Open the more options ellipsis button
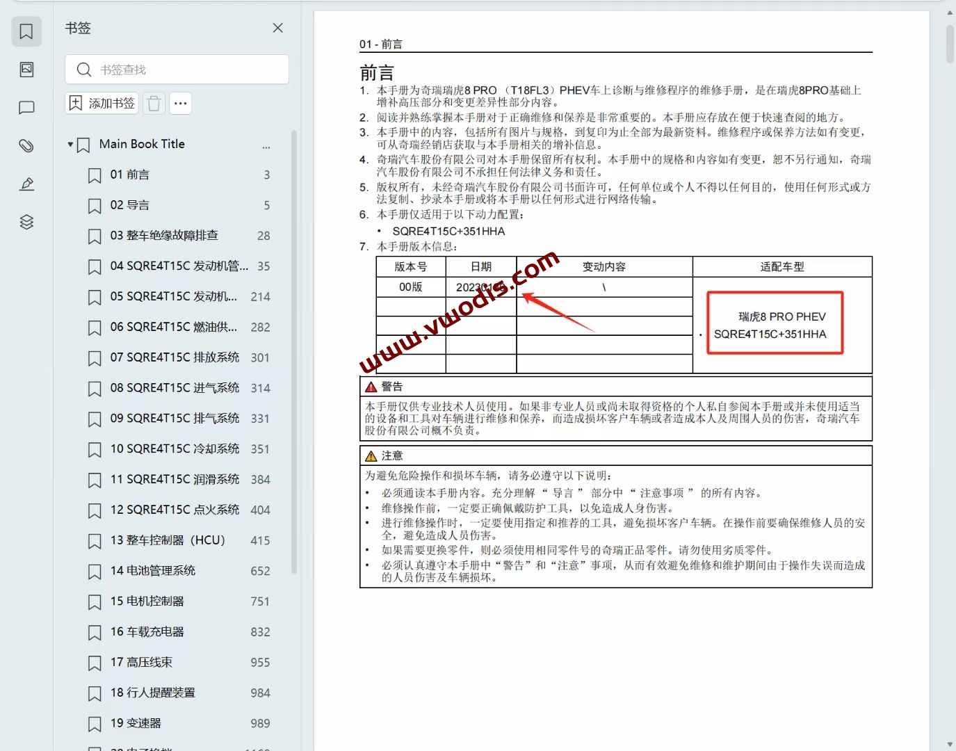 tap(181, 104)
